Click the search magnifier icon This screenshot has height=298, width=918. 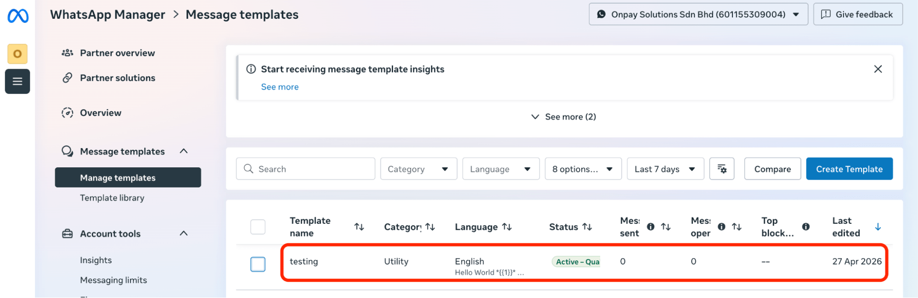pyautogui.click(x=248, y=169)
